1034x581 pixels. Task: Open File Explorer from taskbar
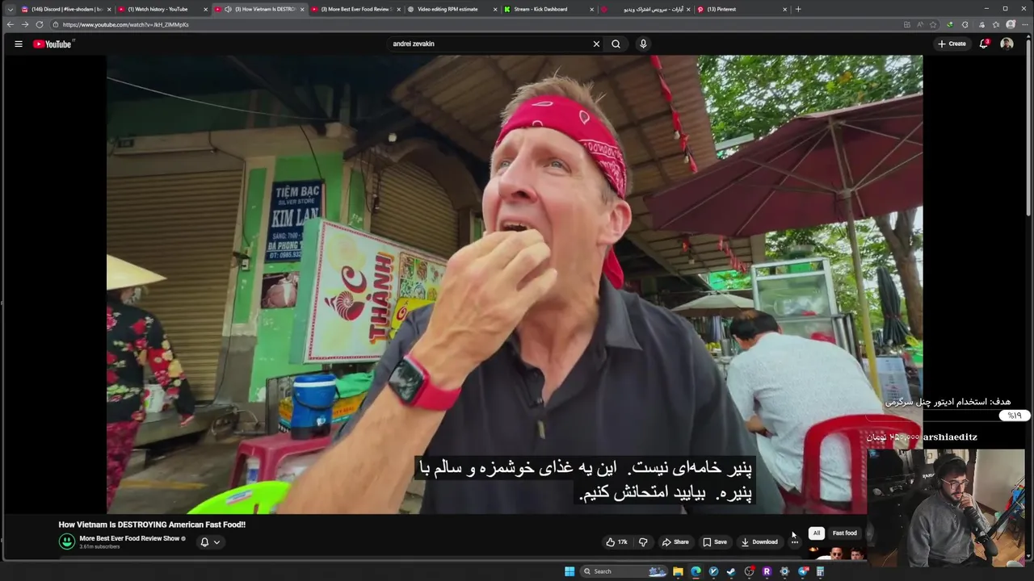point(678,571)
